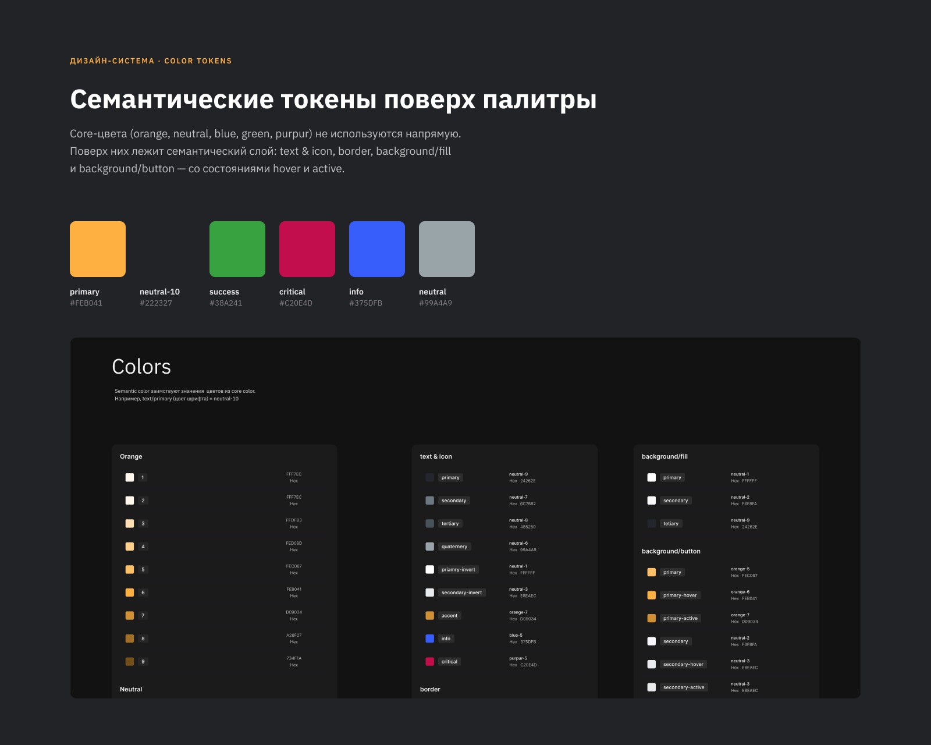Viewport: 931px width, 745px height.
Task: Click the blue info swatch in text & icon
Action: click(x=430, y=638)
